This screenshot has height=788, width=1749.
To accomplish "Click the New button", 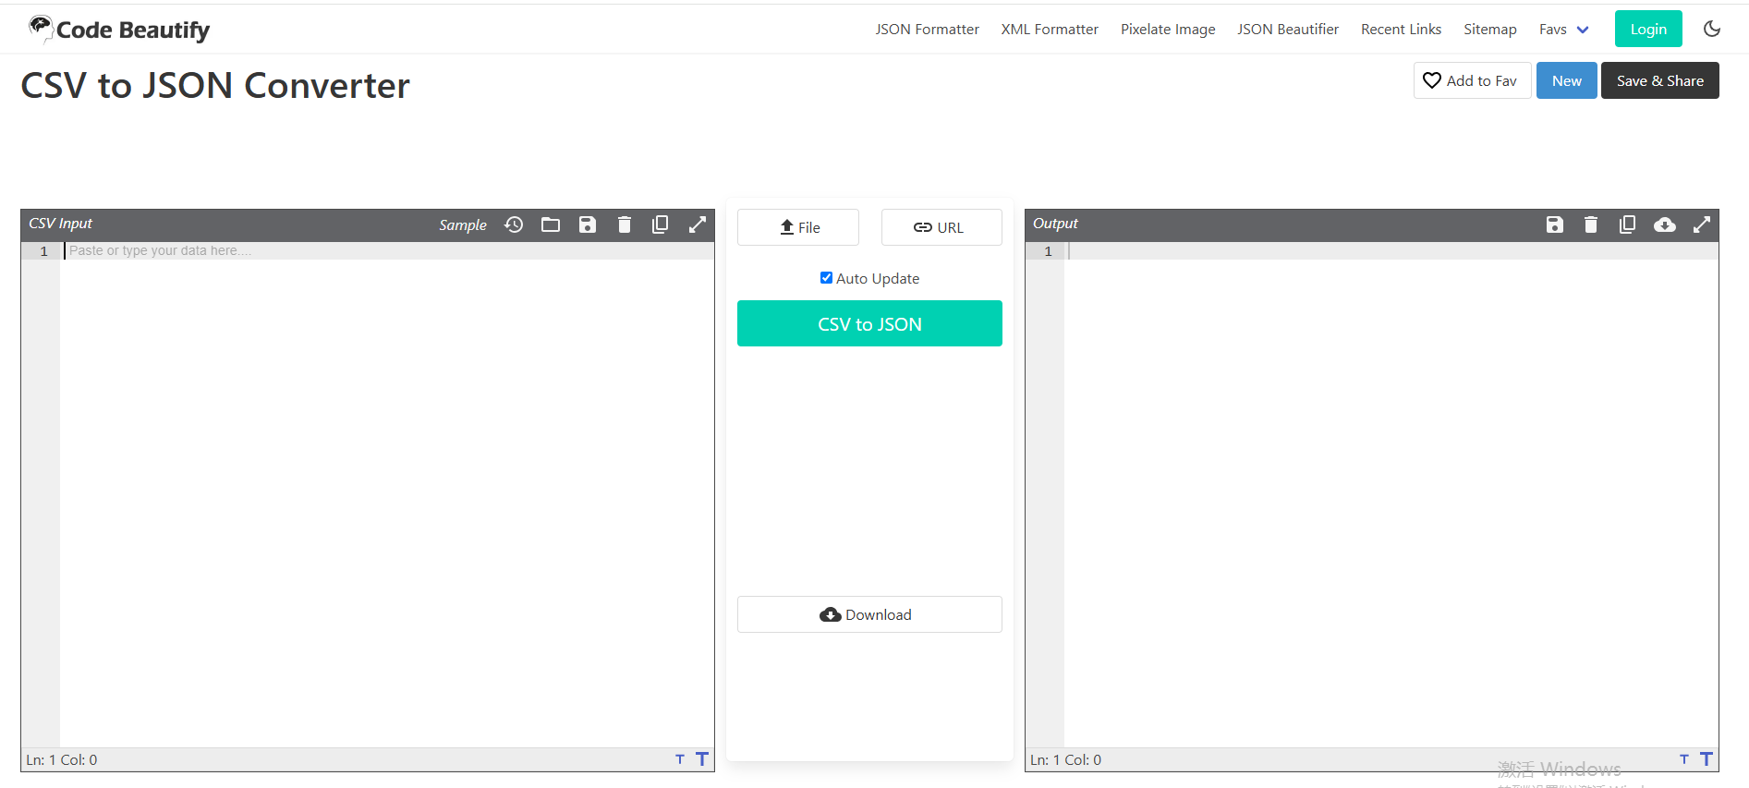I will tap(1566, 80).
